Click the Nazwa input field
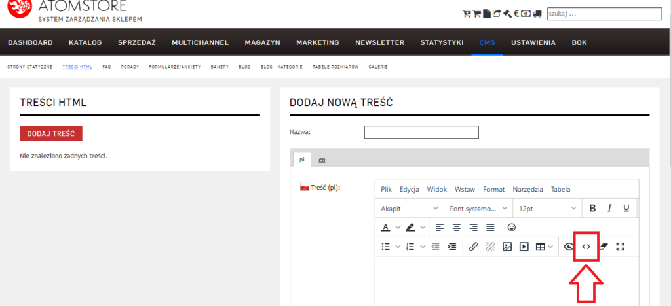 click(421, 132)
